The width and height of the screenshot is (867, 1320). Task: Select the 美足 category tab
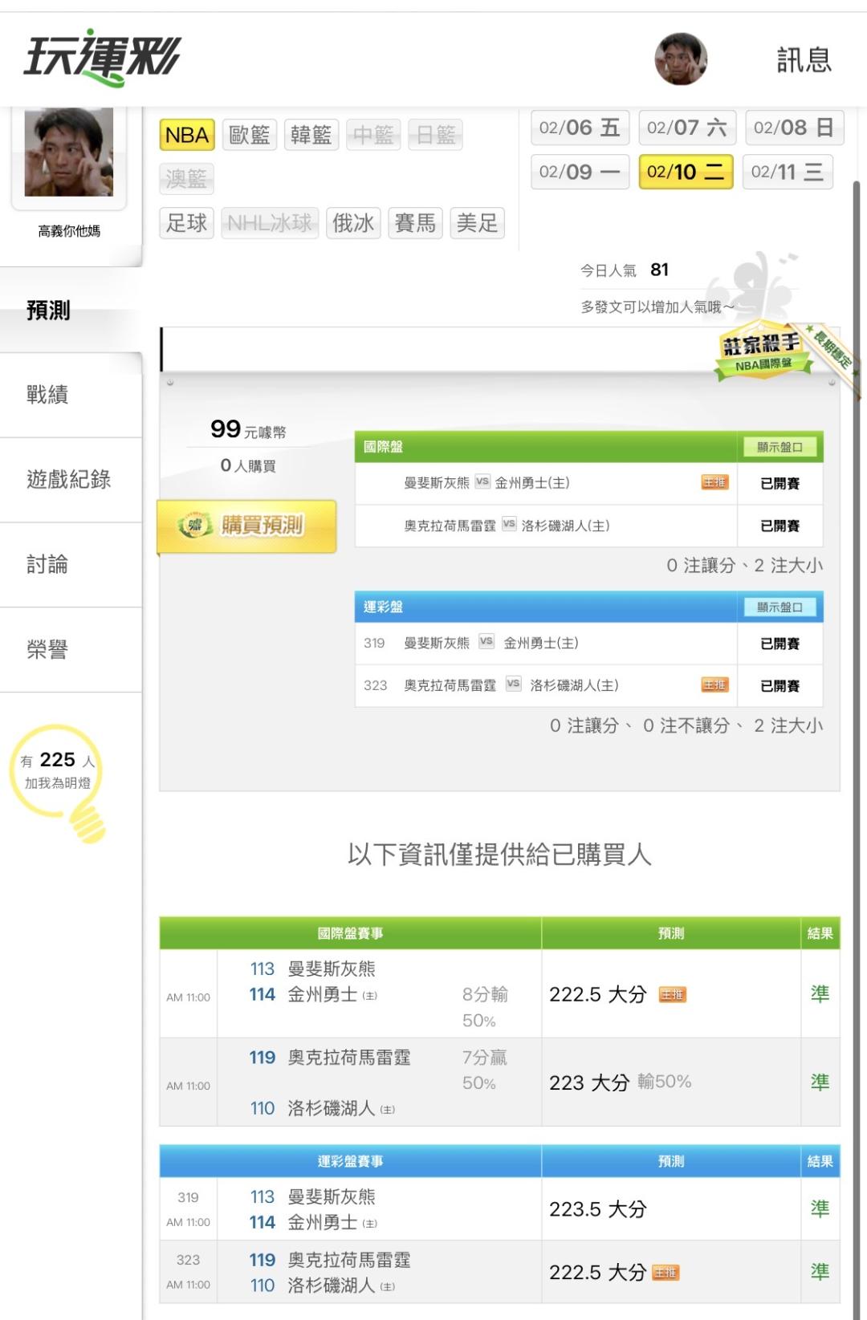click(x=478, y=222)
